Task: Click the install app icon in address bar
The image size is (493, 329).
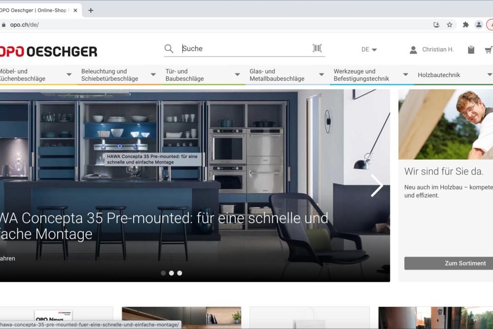Action: click(x=436, y=25)
